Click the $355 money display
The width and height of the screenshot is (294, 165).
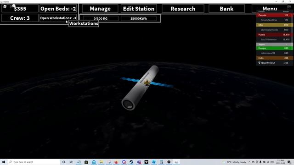point(20,9)
